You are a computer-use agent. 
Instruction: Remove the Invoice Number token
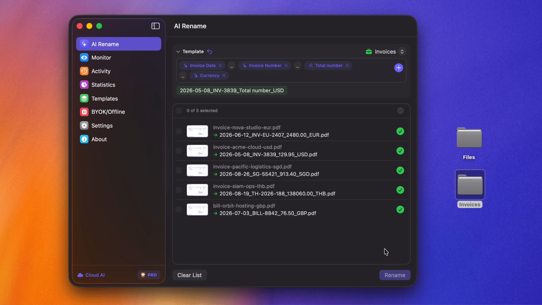[x=286, y=66]
